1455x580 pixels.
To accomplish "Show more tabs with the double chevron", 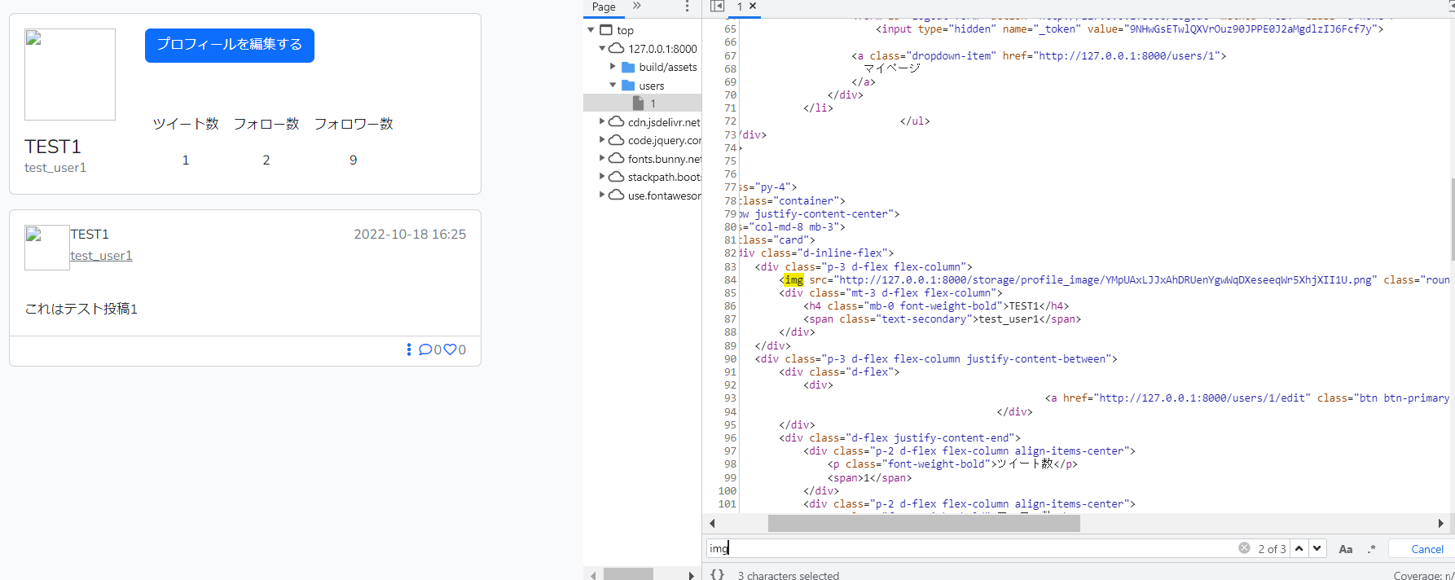I will 637,6.
